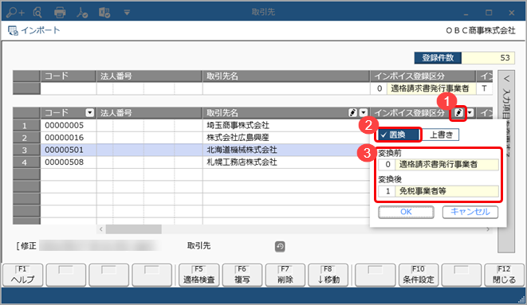Click the 登録件数 value 53
This screenshot has width=527, height=305.
coord(488,57)
